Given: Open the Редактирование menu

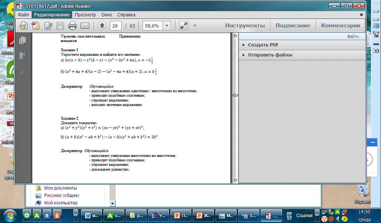Looking at the screenshot, I should pos(52,15).
